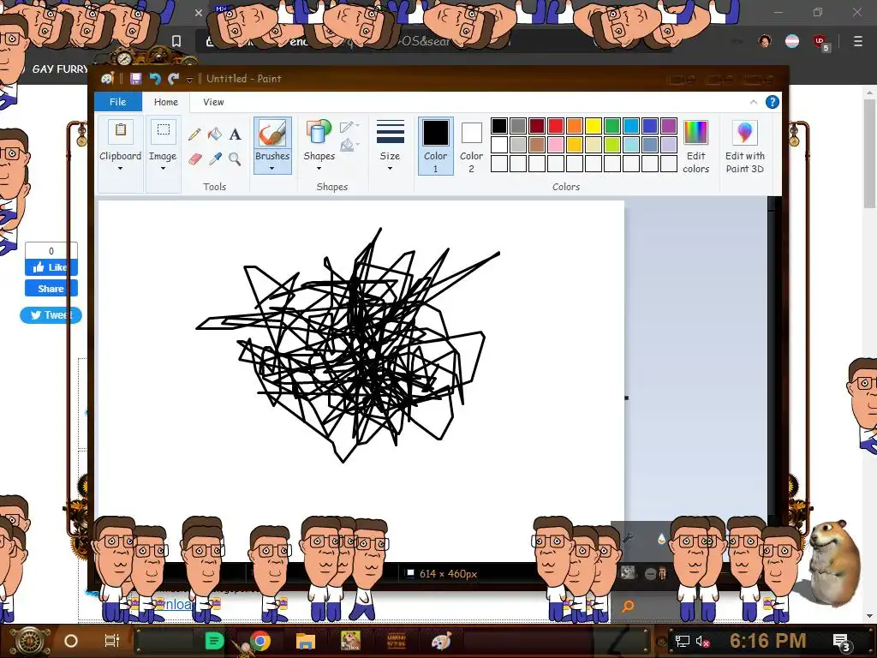Screen dimensions: 877x658
Task: Close the browser tab with X
Action: click(199, 12)
